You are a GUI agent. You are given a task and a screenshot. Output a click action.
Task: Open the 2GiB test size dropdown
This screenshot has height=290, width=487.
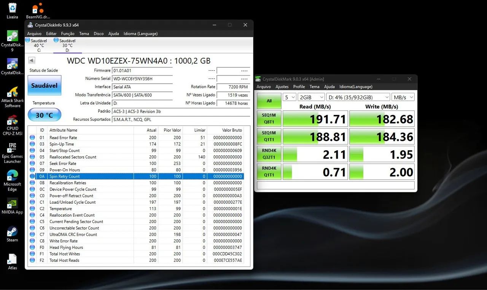(311, 97)
